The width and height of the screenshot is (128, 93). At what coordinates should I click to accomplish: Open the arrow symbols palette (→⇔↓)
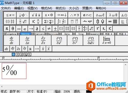[x=62, y=15]
